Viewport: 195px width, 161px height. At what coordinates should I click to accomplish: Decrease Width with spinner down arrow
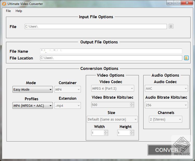106,134
